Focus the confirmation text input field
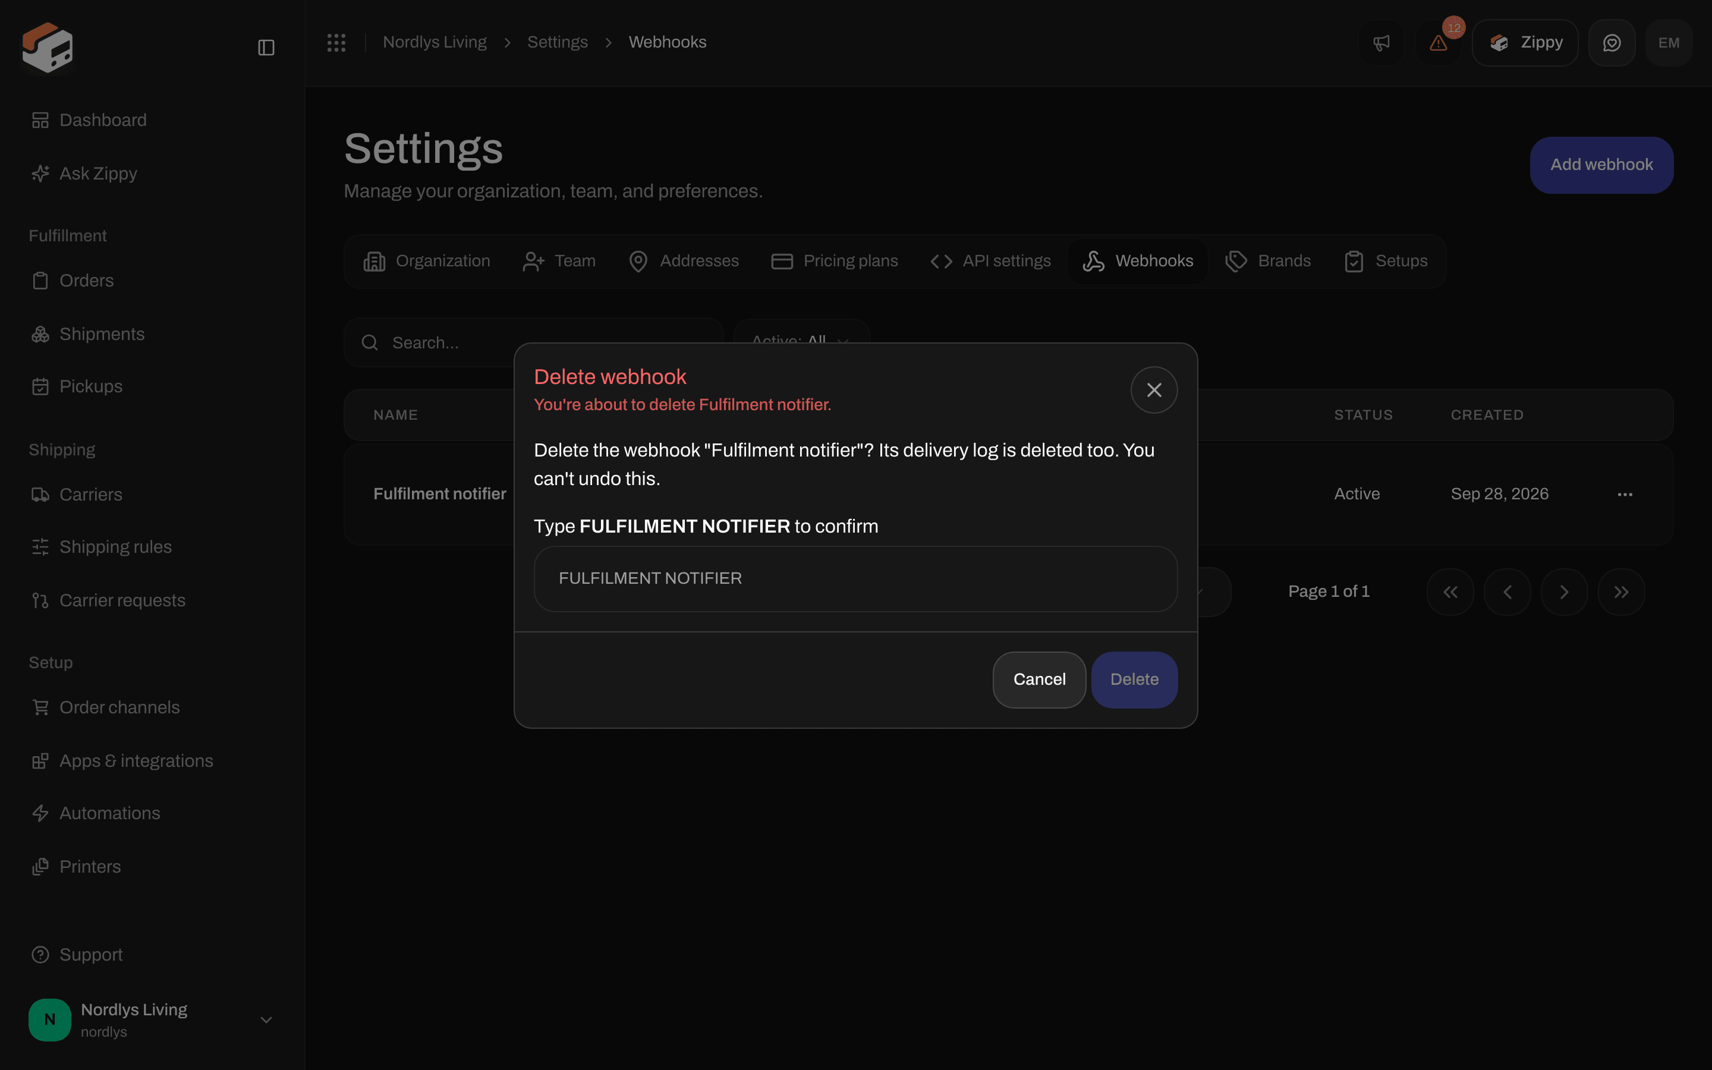Image resolution: width=1712 pixels, height=1070 pixels. point(855,578)
